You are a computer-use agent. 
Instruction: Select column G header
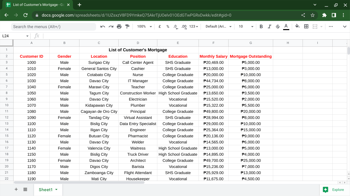[x=251, y=43]
